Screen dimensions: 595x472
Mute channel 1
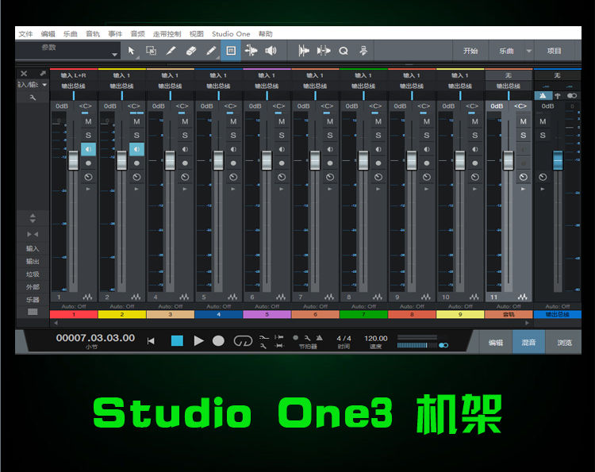click(x=88, y=121)
